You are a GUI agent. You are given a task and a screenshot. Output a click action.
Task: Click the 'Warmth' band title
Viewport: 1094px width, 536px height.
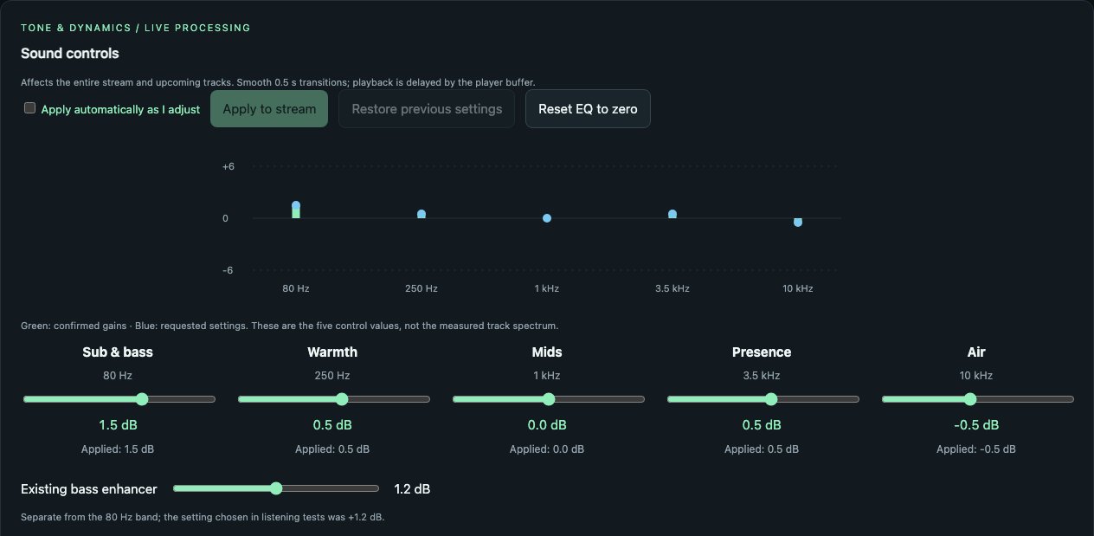[x=332, y=352]
